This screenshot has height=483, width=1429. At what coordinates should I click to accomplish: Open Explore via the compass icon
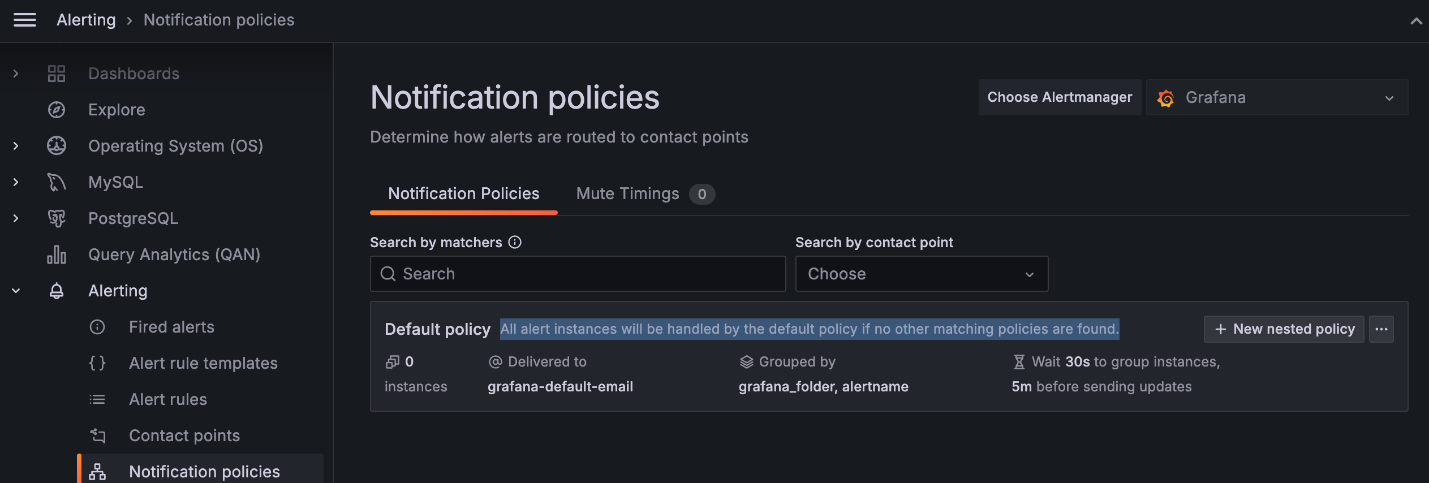click(57, 110)
